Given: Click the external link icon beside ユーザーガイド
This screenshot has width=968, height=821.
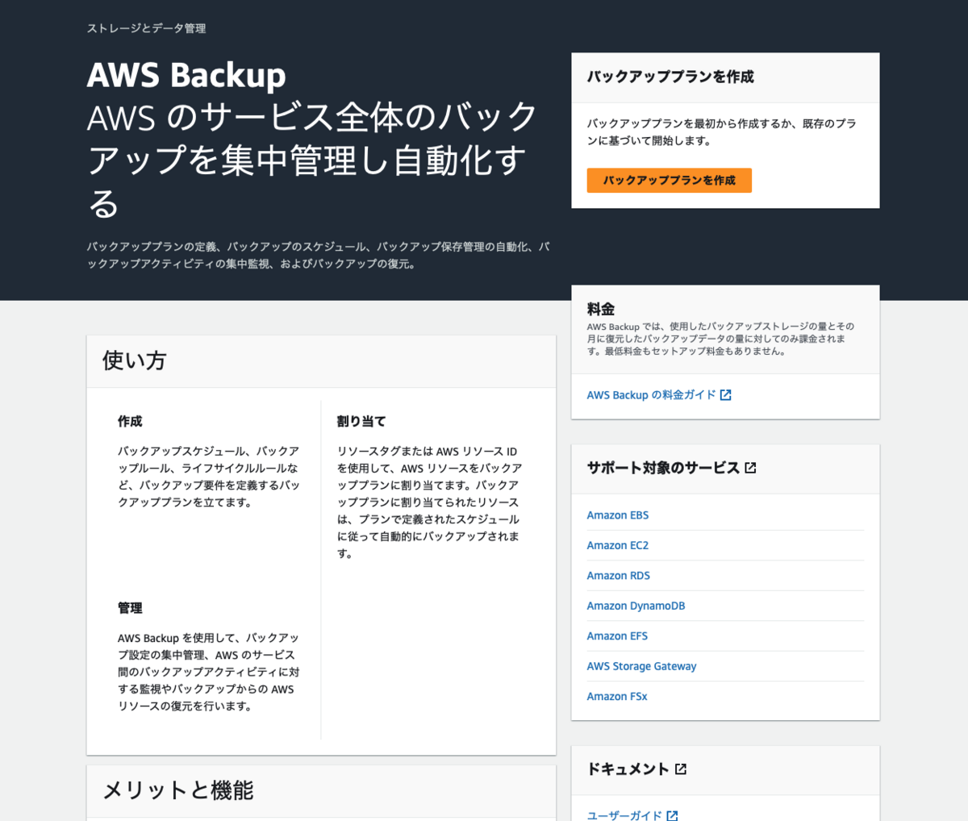Looking at the screenshot, I should [x=672, y=815].
